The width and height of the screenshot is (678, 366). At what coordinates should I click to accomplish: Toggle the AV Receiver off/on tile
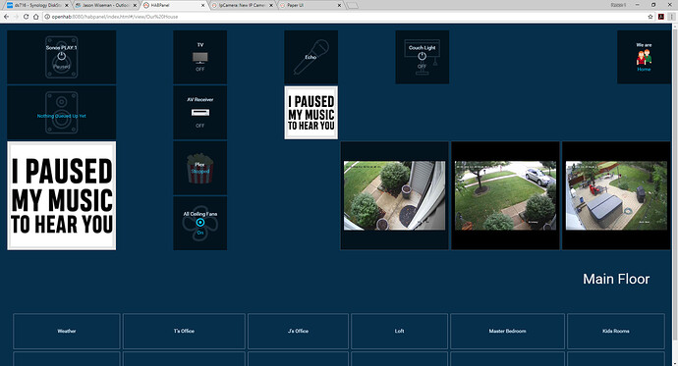[x=199, y=113]
